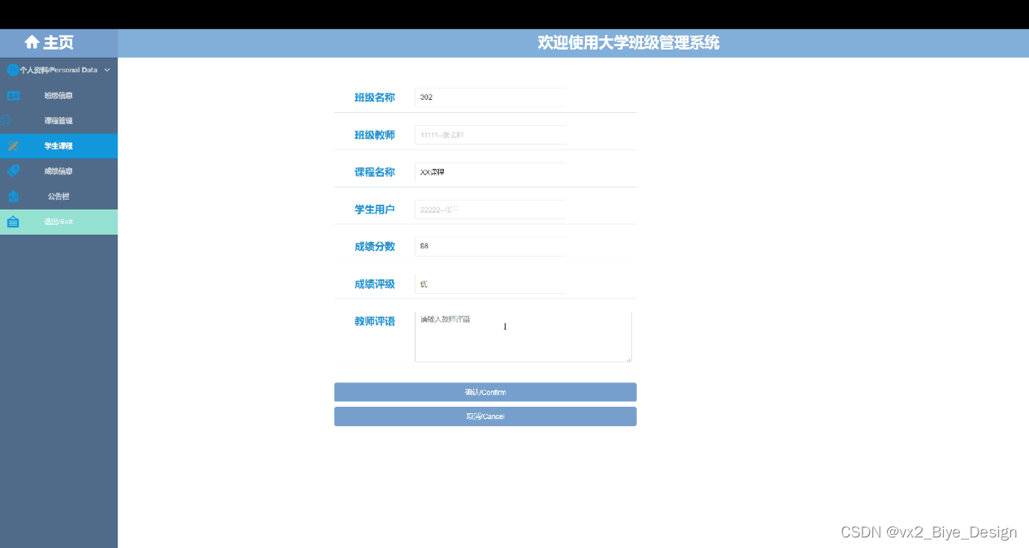Click the 确认/Confirm button
Screen dimensions: 1029x548
(485, 392)
